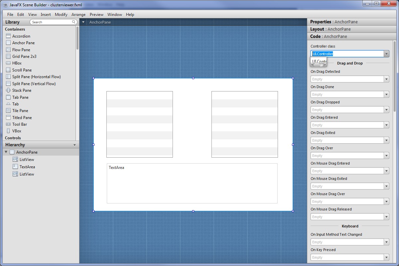
Task: Click the TextArea on the design canvas
Action: pyautogui.click(x=192, y=183)
